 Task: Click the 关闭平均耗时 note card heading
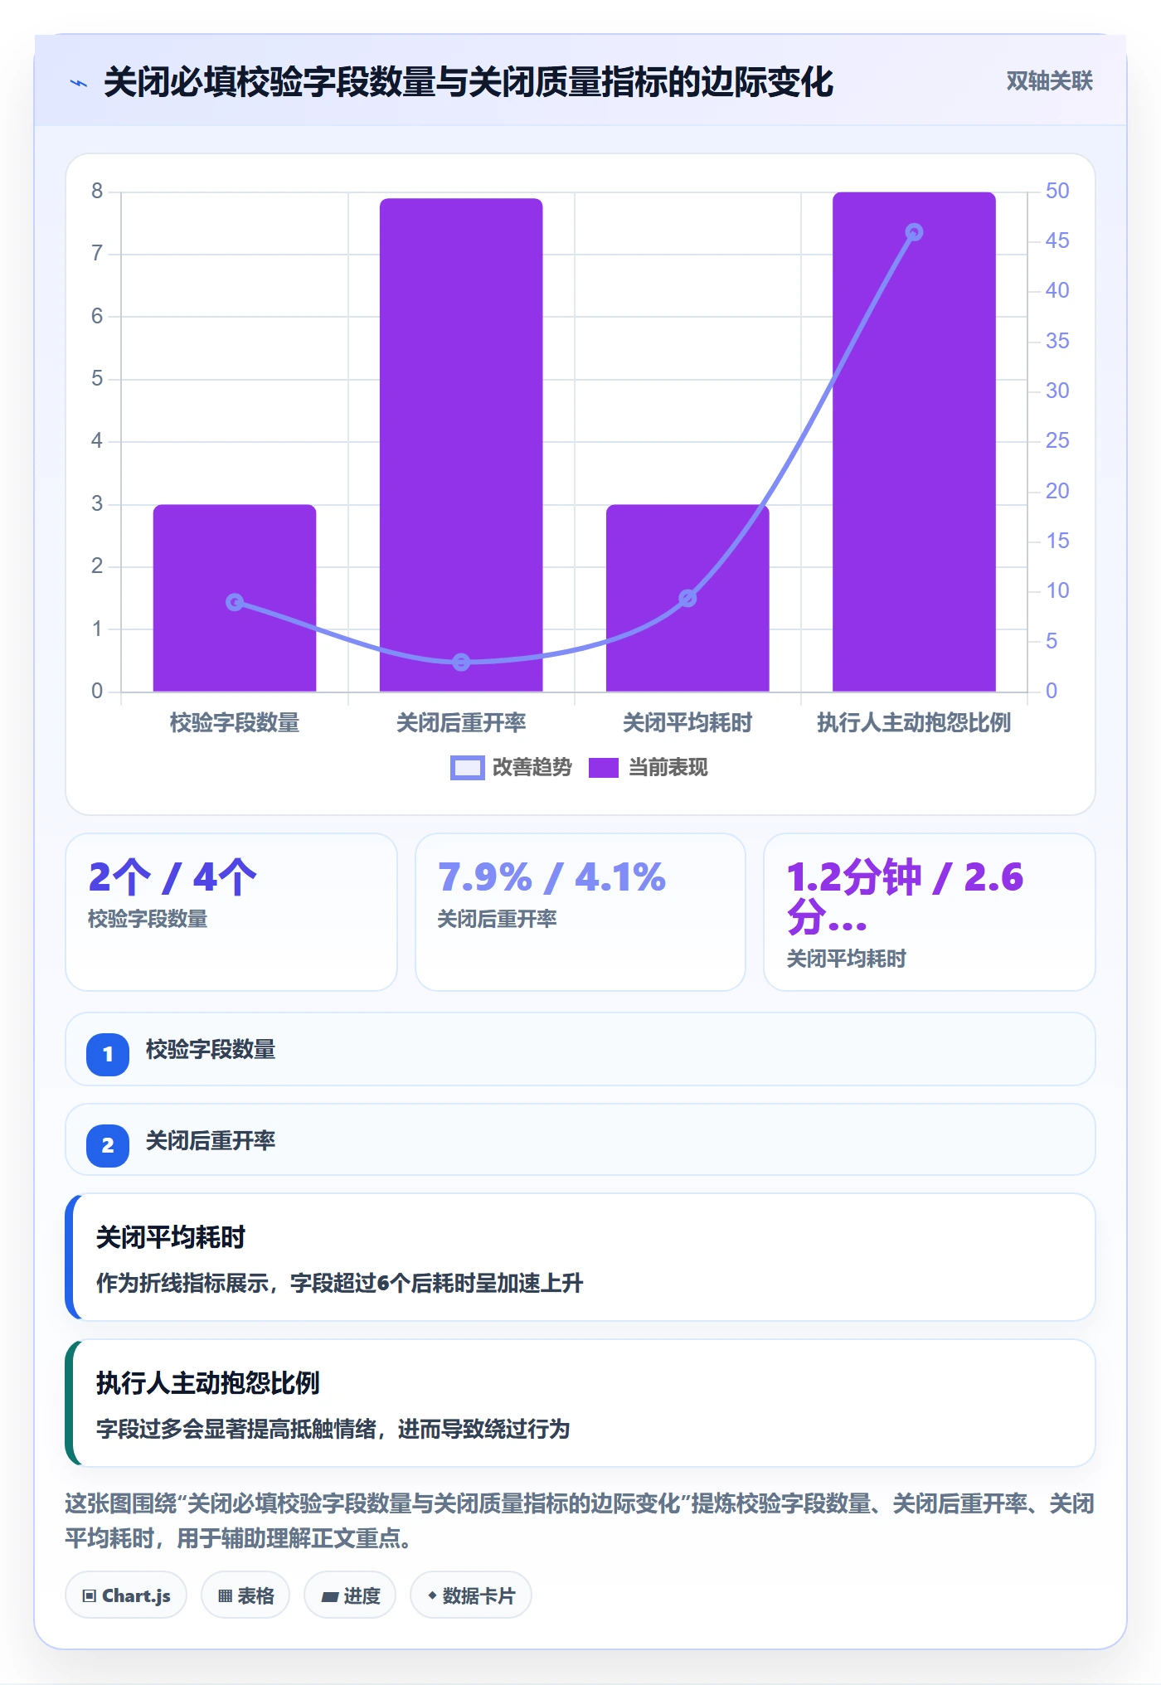click(x=171, y=1237)
